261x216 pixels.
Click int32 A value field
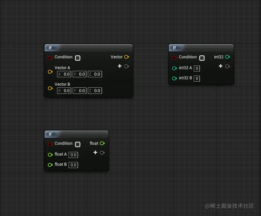click(x=197, y=69)
